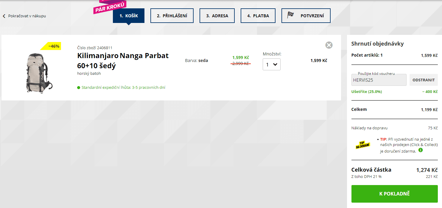442x208 pixels.
Task: Click the − 400 Kč discount amount
Action: tap(430, 91)
